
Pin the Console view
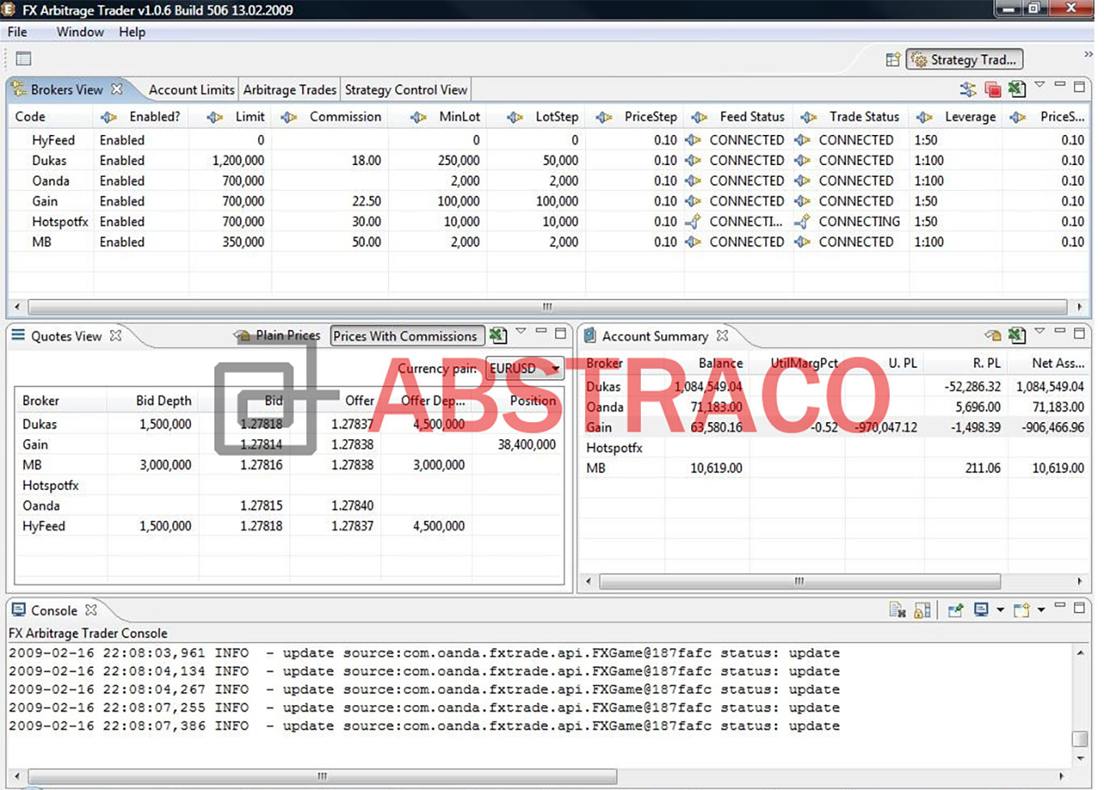coord(955,609)
